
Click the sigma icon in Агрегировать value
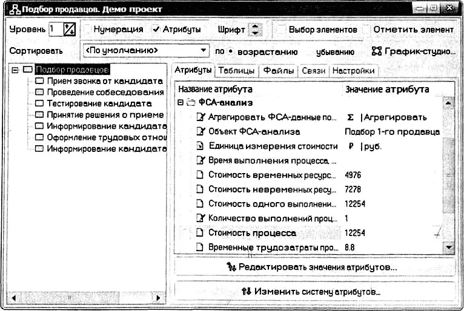(350, 117)
